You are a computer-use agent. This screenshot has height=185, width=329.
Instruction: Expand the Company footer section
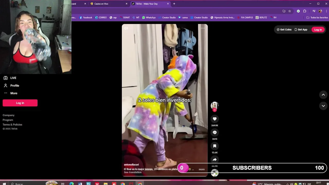(8, 115)
